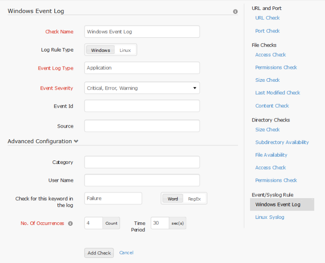Select Windows as the Log Rule Type
325x263 pixels.
coord(101,50)
